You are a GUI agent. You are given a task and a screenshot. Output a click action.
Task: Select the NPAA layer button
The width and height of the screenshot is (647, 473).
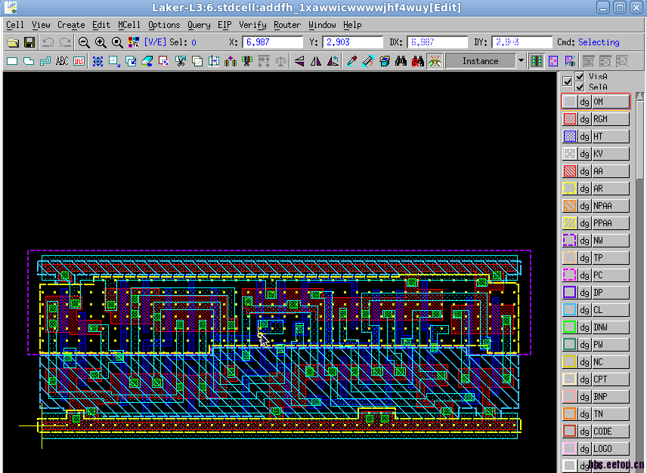(x=609, y=206)
